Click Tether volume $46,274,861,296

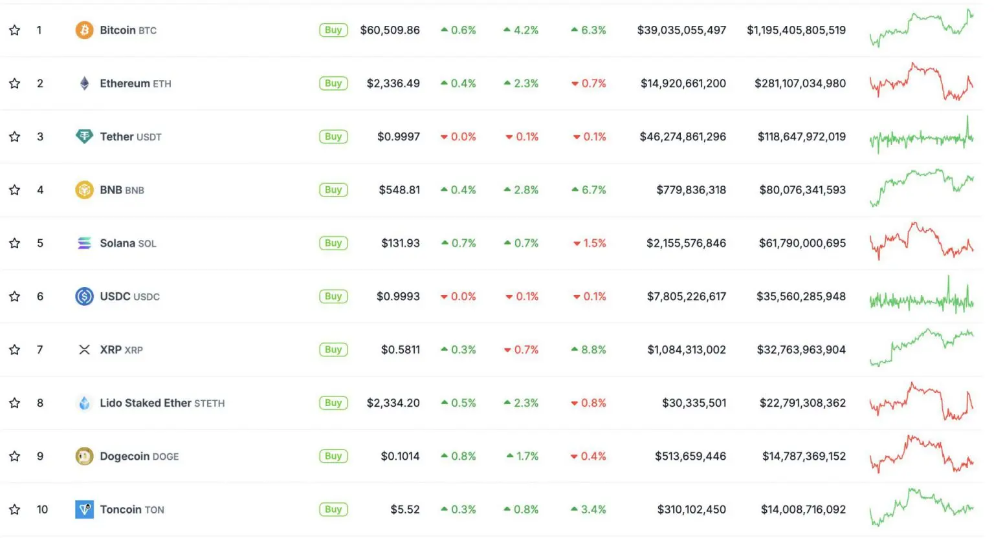[x=683, y=136]
